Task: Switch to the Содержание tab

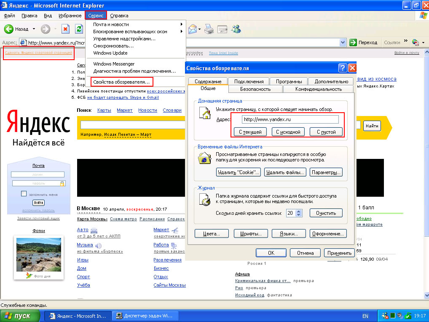Action: point(208,81)
